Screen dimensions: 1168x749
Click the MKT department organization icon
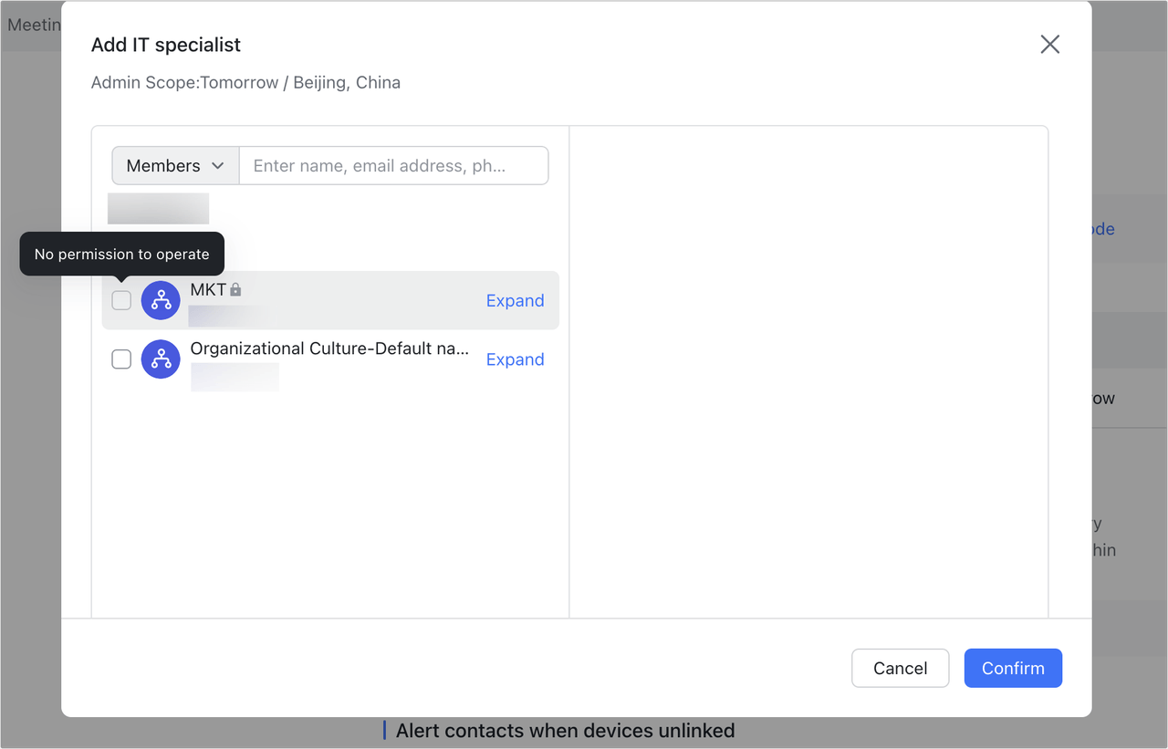pos(161,300)
